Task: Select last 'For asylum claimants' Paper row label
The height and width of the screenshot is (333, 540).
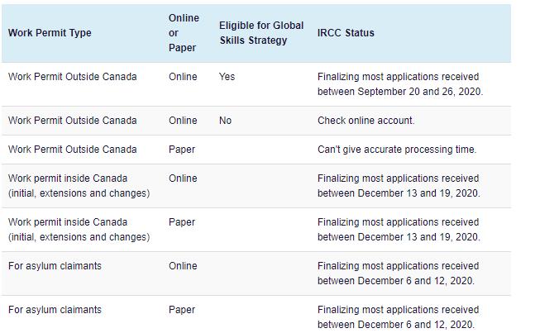Action: 55,310
